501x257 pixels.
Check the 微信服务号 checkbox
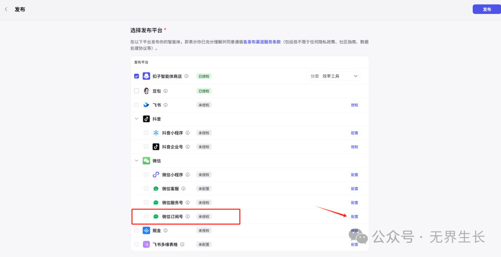[146, 203]
